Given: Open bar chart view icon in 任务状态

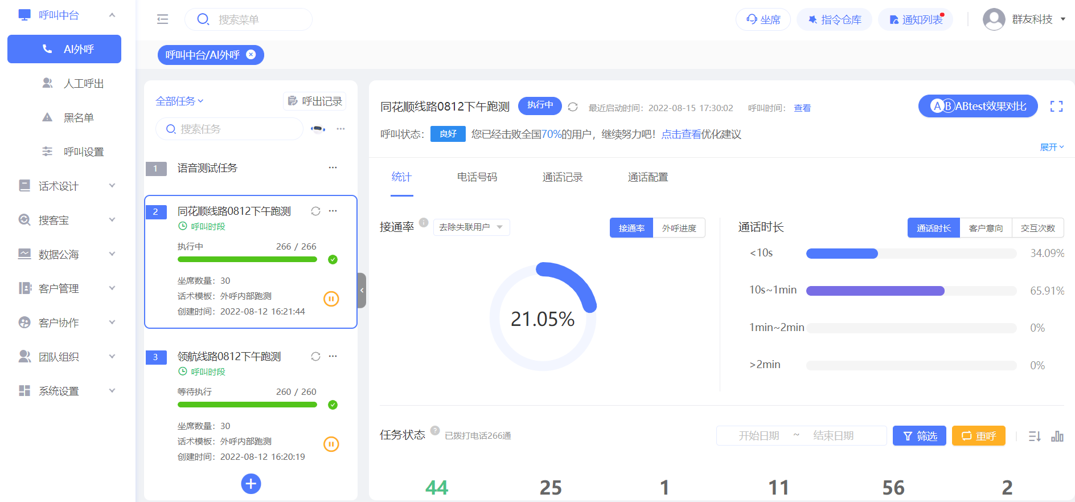Looking at the screenshot, I should [x=1057, y=436].
